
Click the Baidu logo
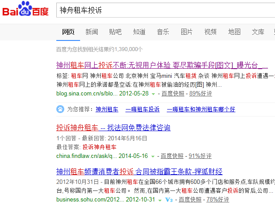pyautogui.click(x=26, y=9)
